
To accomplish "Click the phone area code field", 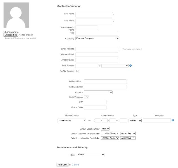I will (98, 121).
